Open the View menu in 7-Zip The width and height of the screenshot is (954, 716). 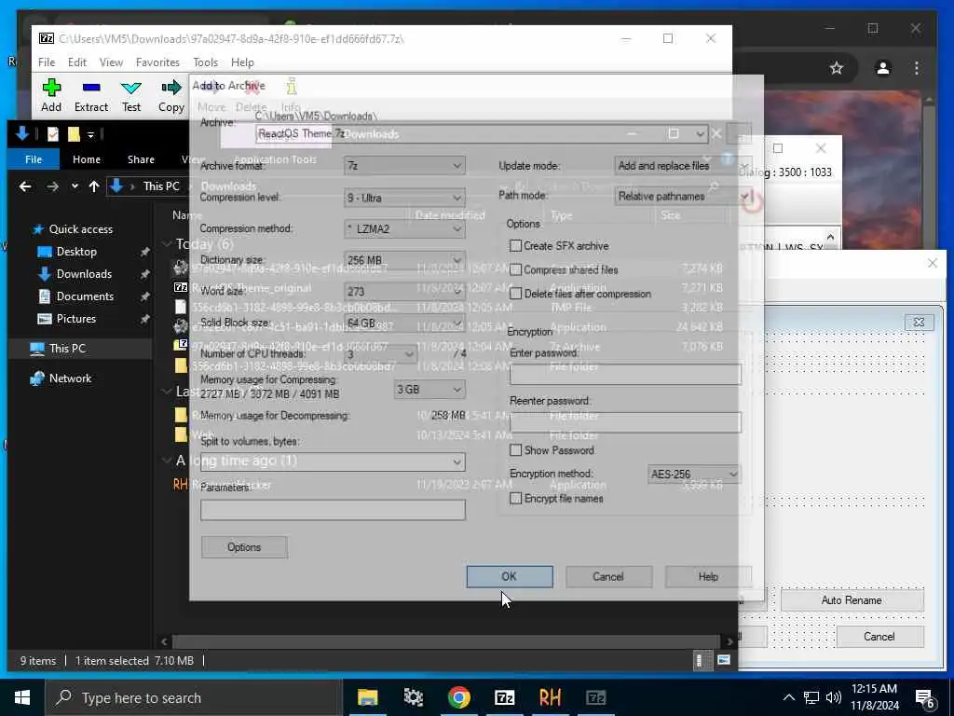tap(111, 62)
